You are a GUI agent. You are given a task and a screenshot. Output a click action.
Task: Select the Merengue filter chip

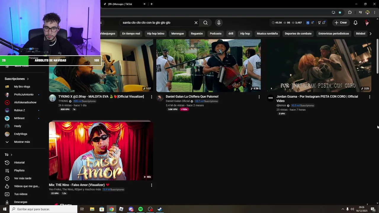tap(178, 34)
